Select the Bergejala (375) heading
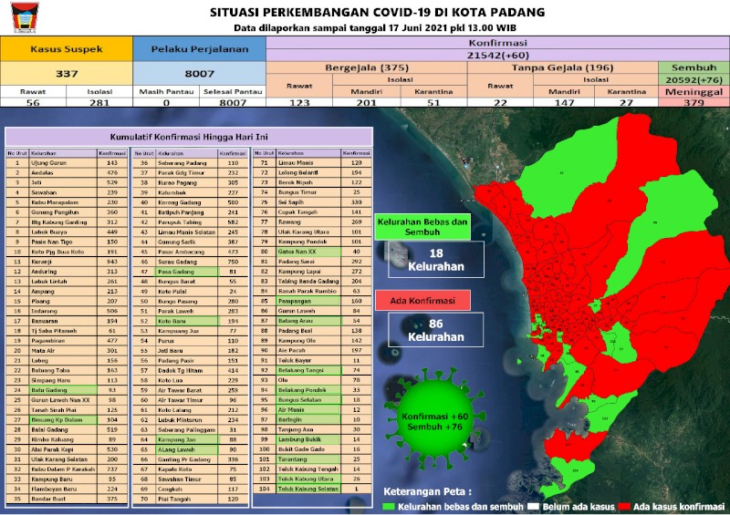Screen dimensions: 730x515 (367, 67)
